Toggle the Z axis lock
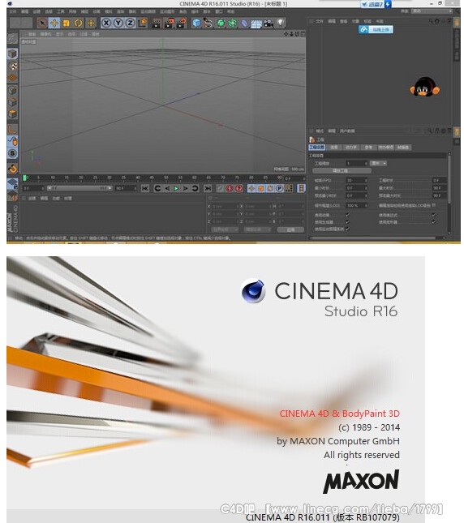 click(130, 23)
